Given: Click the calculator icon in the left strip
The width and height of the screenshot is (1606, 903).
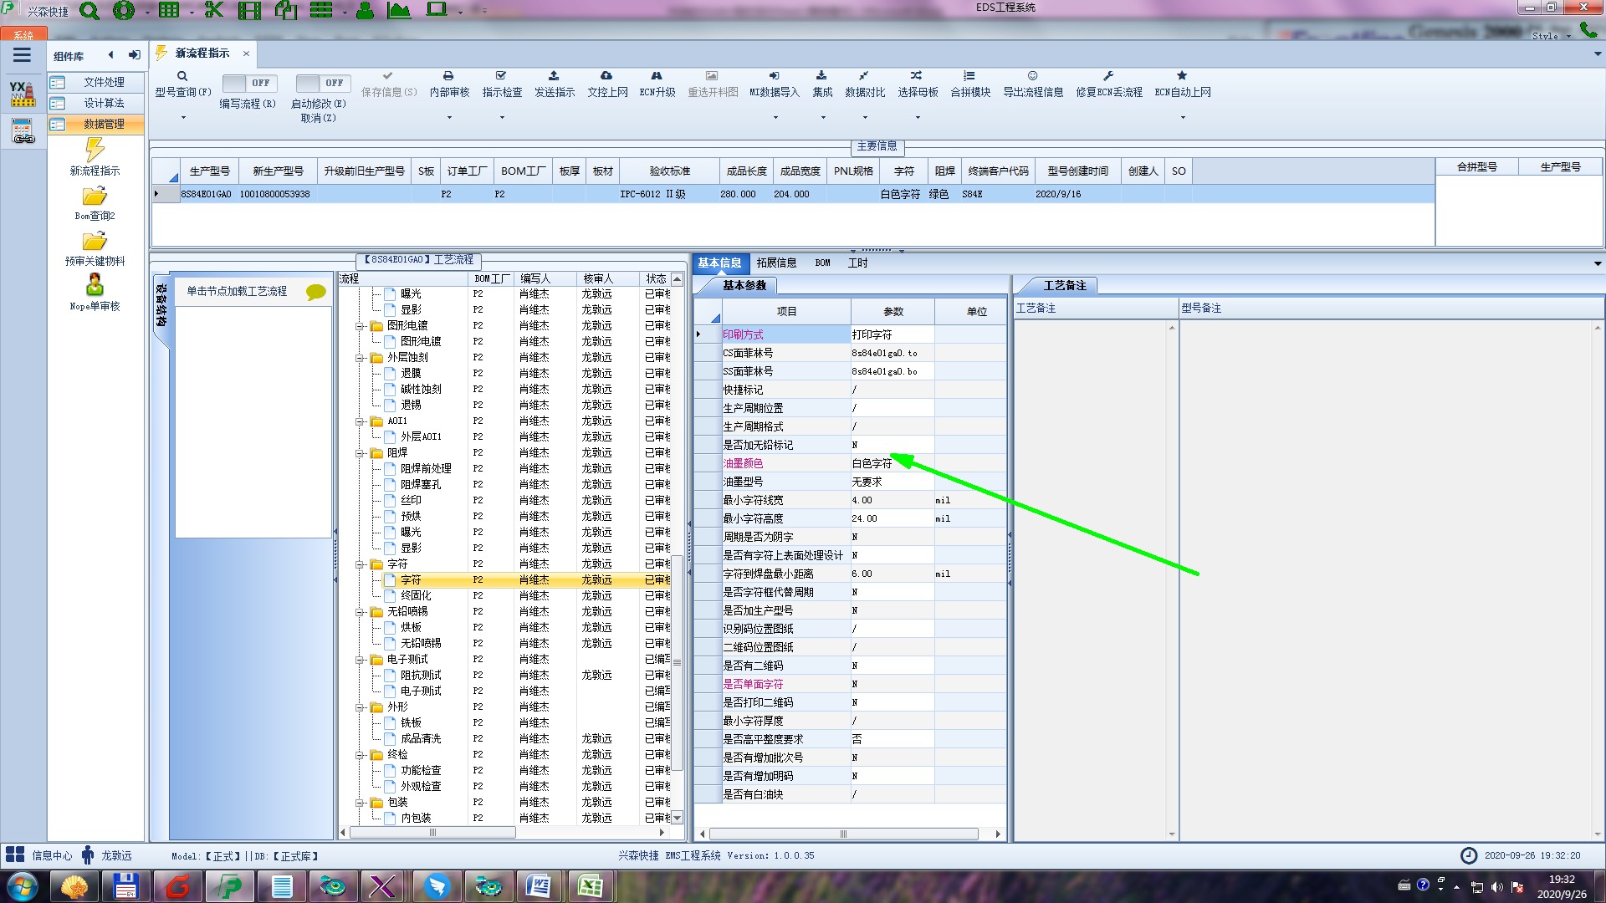Looking at the screenshot, I should pos(23,130).
